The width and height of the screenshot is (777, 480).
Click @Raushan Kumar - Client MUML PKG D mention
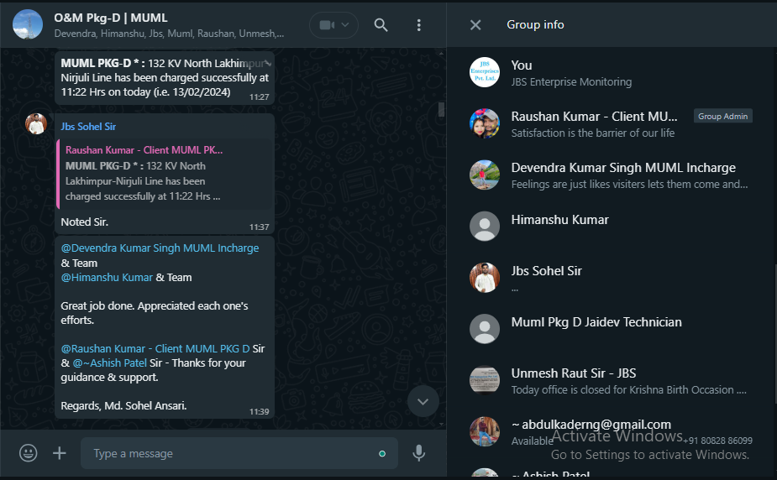click(x=155, y=349)
